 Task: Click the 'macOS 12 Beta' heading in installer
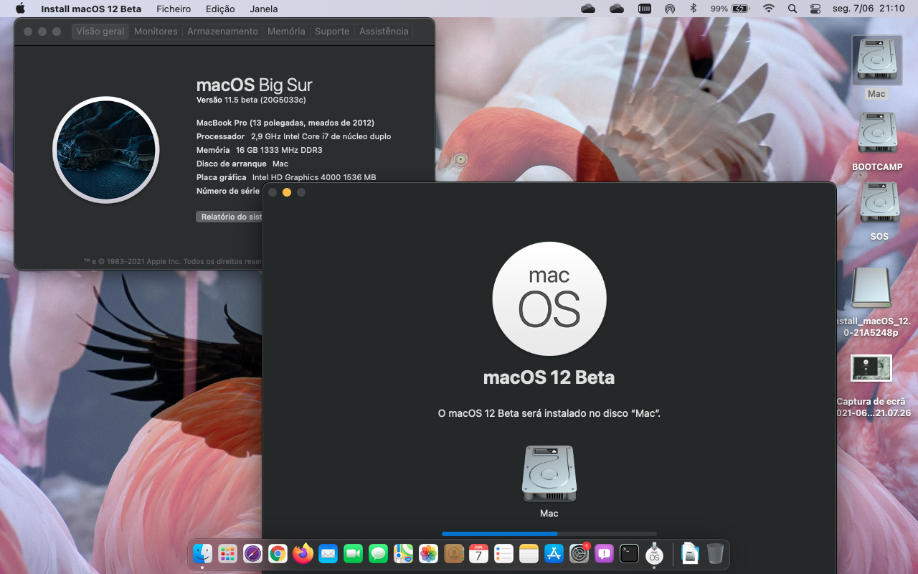(549, 377)
